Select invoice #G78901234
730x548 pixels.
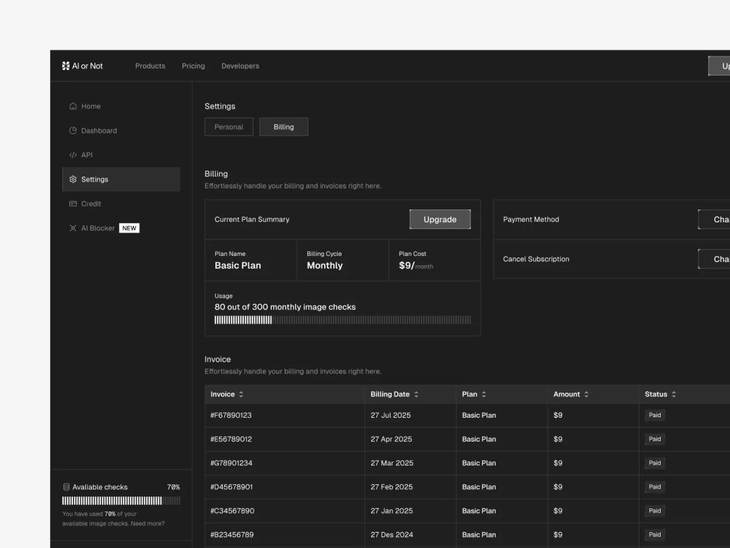231,463
